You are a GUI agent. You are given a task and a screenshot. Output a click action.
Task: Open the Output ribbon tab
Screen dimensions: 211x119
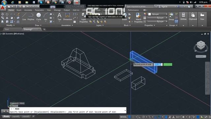pos(67,10)
